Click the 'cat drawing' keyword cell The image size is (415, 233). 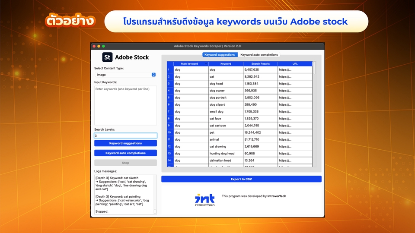point(226,147)
